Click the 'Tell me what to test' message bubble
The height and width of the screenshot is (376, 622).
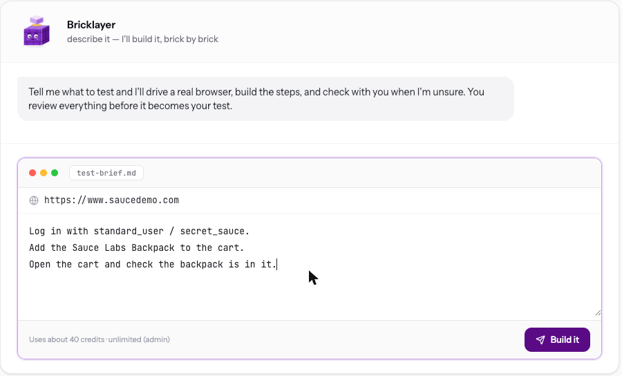(x=265, y=99)
